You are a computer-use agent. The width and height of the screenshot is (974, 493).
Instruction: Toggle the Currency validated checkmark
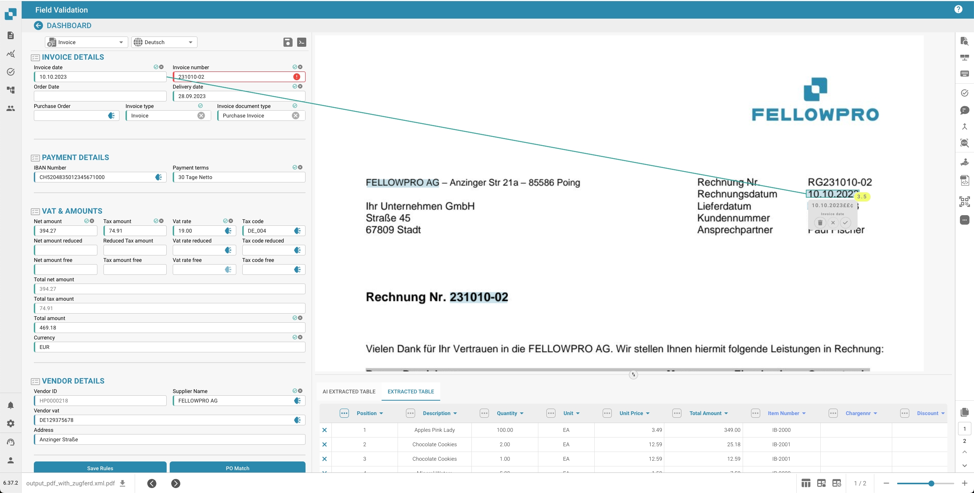[x=295, y=337]
